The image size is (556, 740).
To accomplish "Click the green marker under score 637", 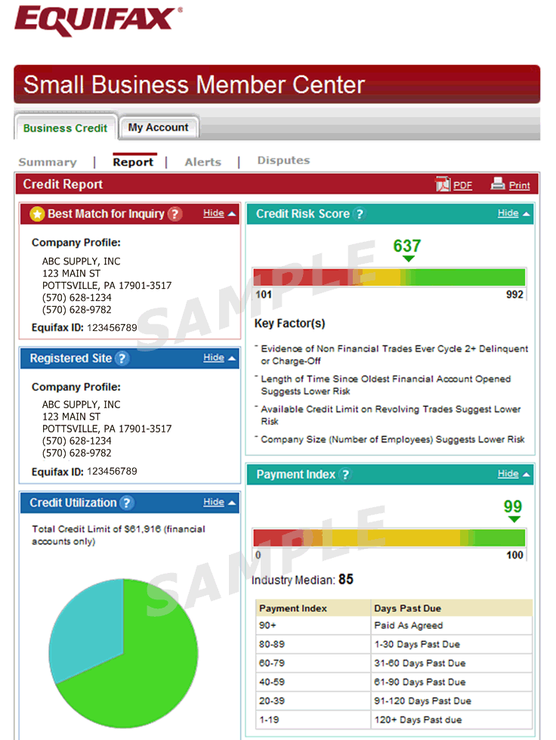I will click(409, 259).
